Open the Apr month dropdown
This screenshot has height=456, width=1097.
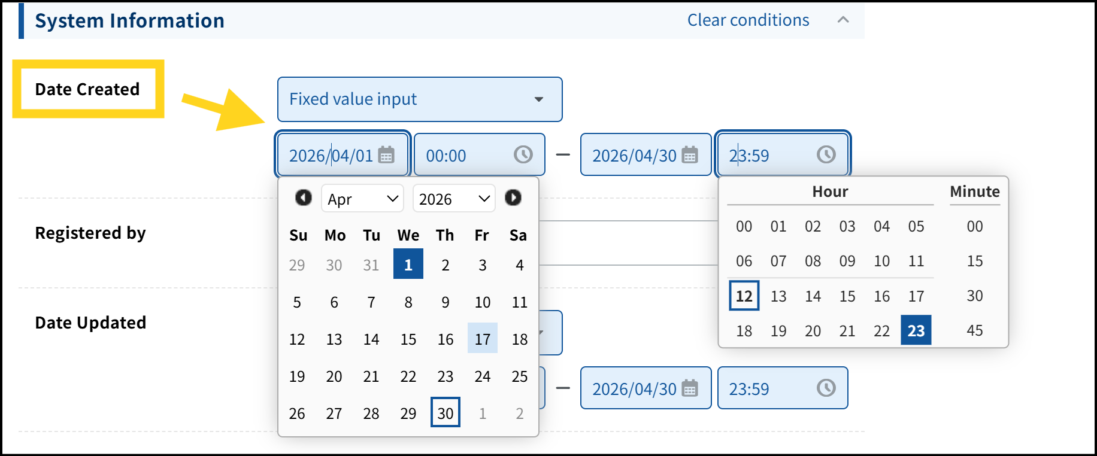pos(362,199)
